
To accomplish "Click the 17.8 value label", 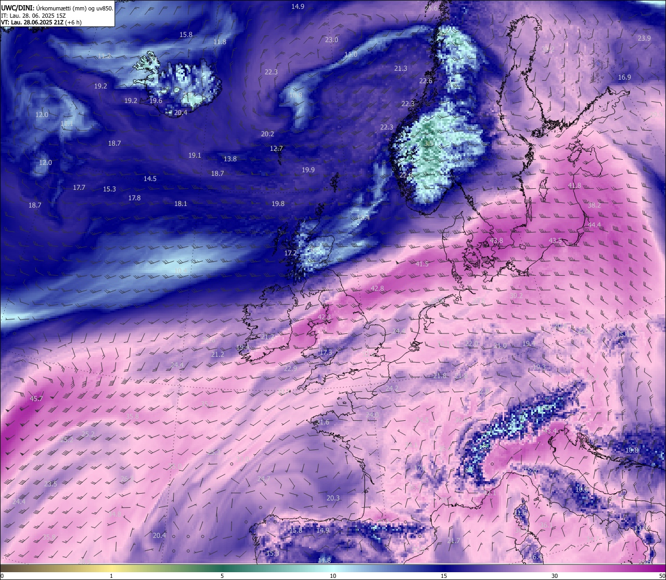I will point(134,198).
